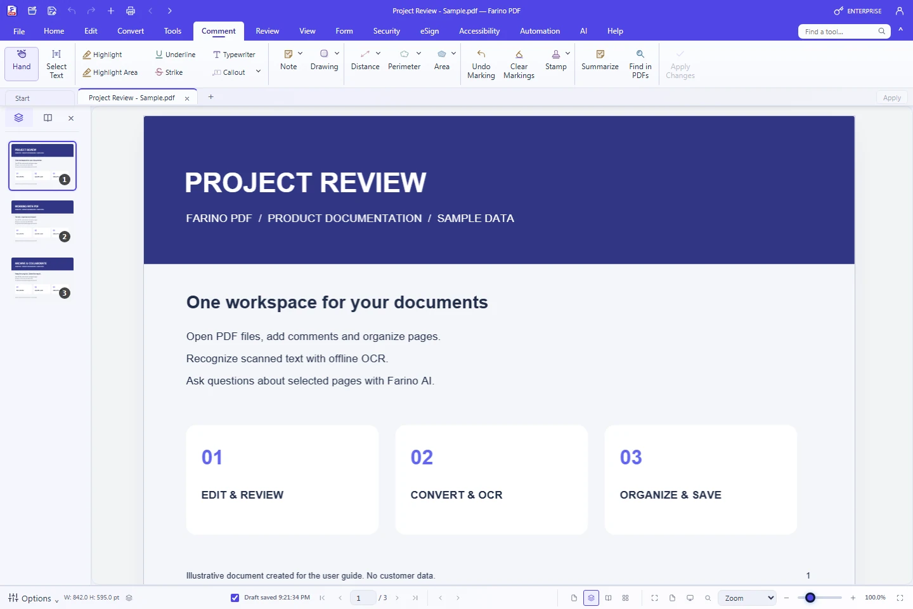Click the redo arrow in title bar
The image size is (913, 609).
pos(91,11)
